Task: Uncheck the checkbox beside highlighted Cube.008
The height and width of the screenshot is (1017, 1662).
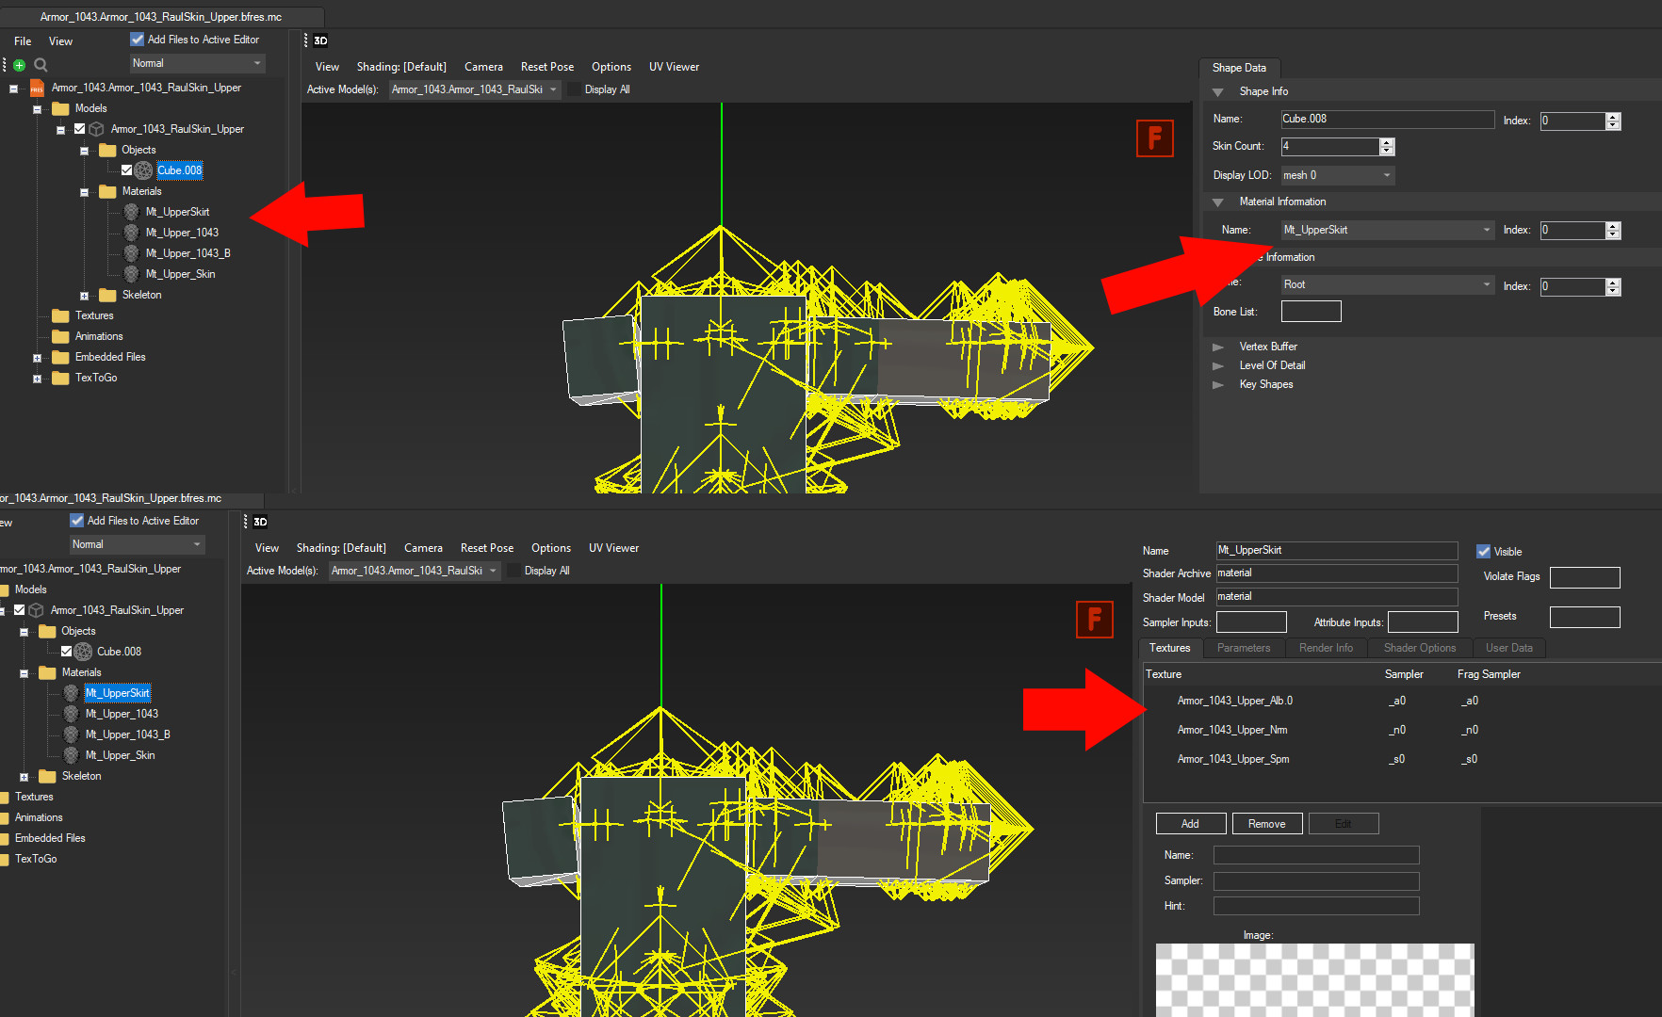Action: coord(126,170)
